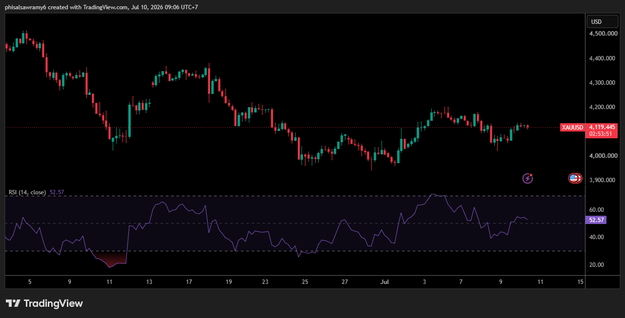The width and height of the screenshot is (625, 318).
Task: Click the 02:53:51 bar countdown timer
Action: (x=601, y=134)
